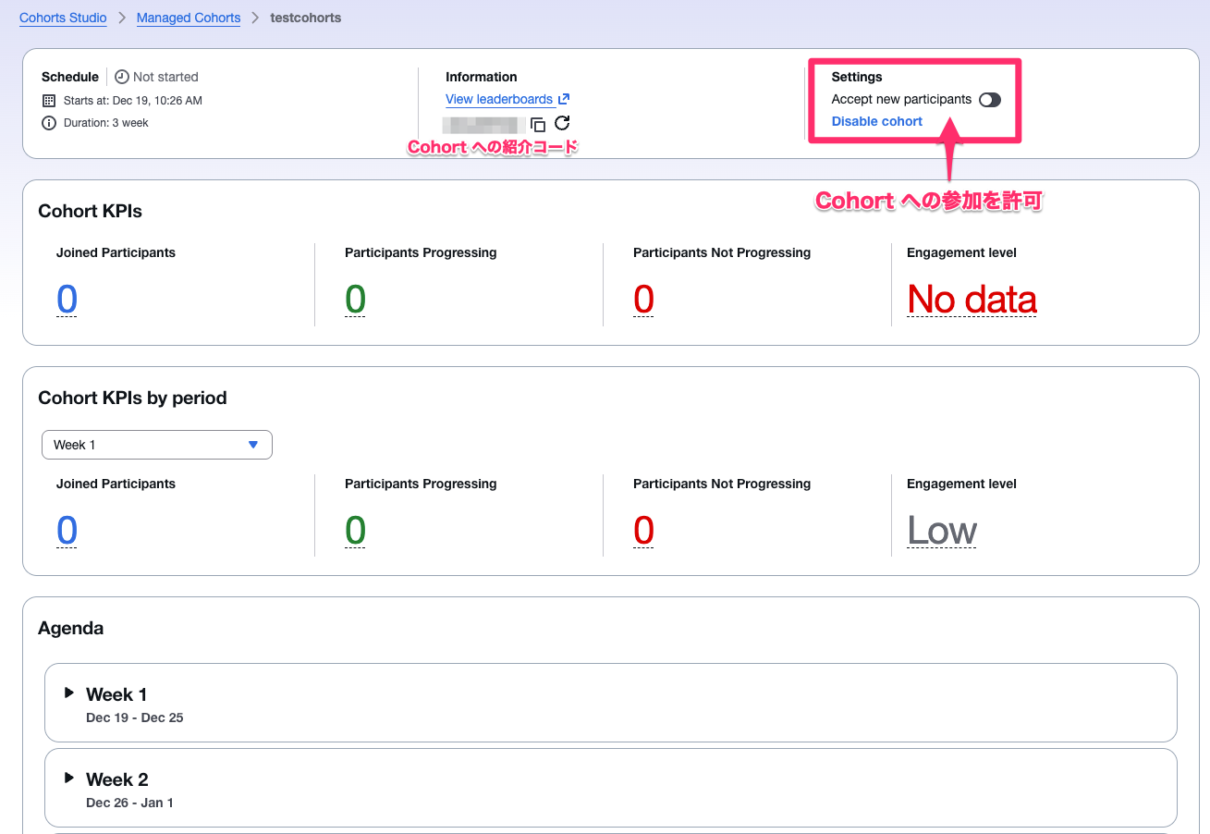Click the external link icon after View leaderboards

(564, 99)
